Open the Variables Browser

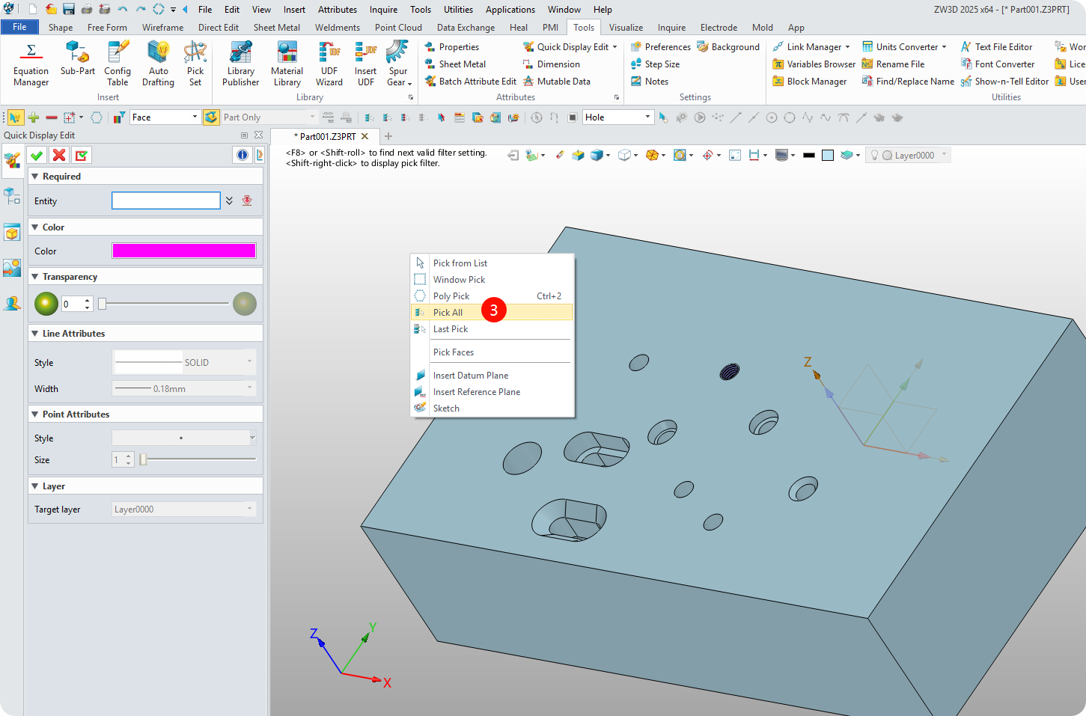(x=814, y=64)
